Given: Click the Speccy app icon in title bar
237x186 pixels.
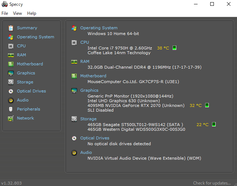Looking at the screenshot, I should point(5,4).
